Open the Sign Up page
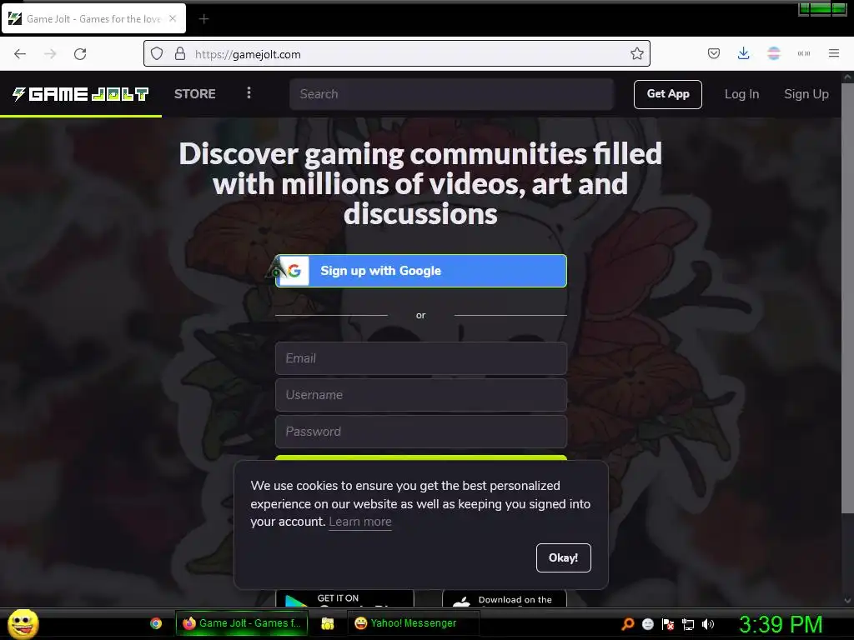The height and width of the screenshot is (640, 854). (806, 94)
